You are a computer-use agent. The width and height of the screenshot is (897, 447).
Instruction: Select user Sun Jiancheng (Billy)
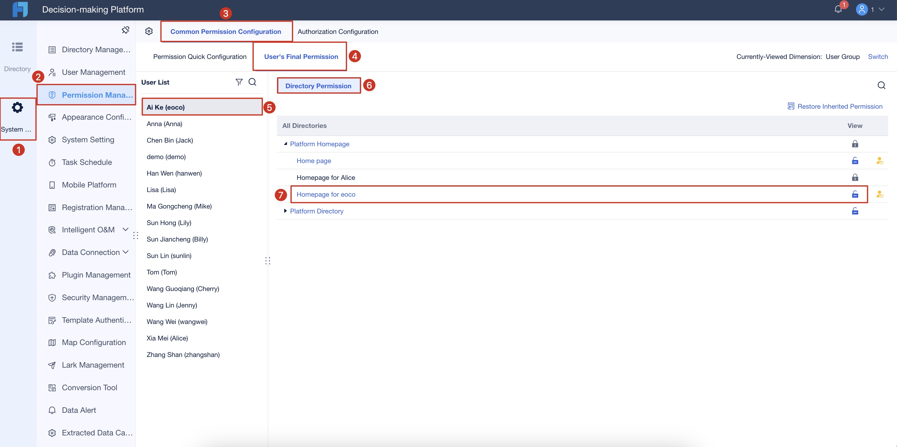(202, 239)
